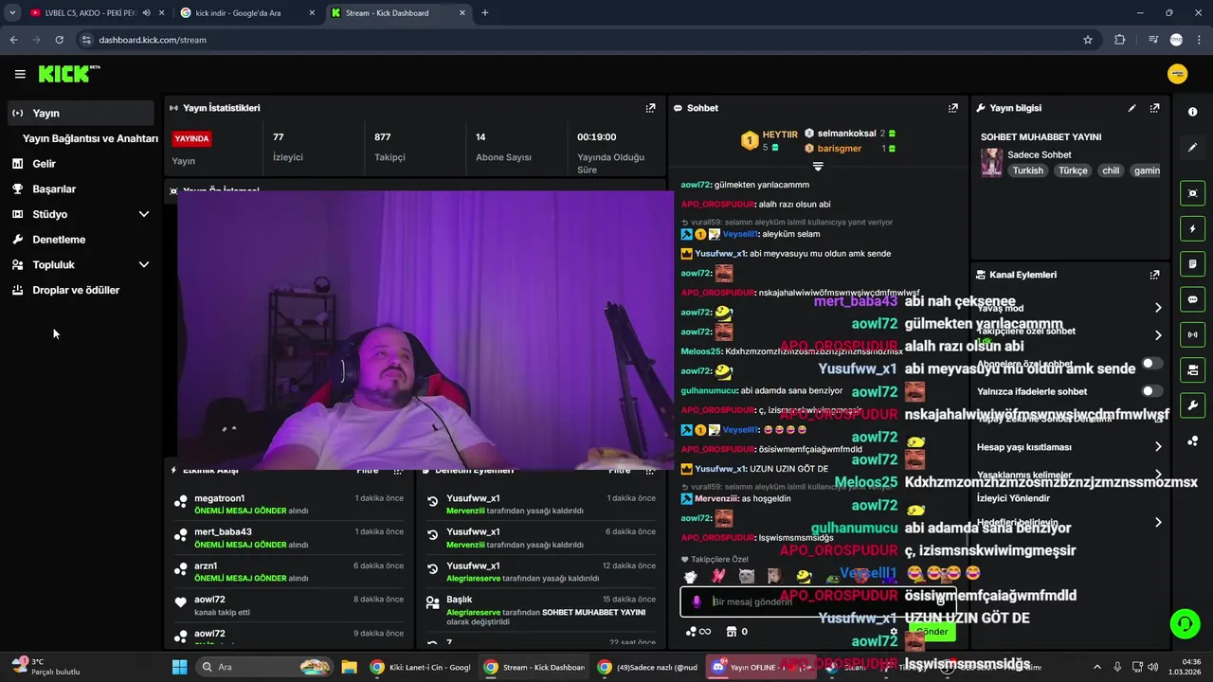
Task: Edit stream info with the pencil in Yayın bilgisi
Action: coord(1132,108)
